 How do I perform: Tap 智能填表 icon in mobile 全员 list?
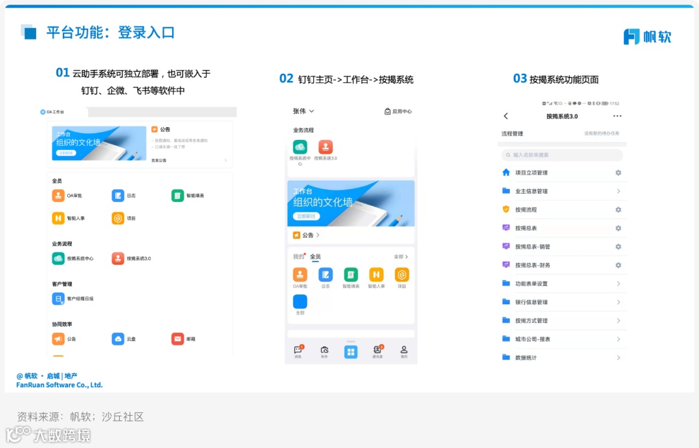[351, 274]
